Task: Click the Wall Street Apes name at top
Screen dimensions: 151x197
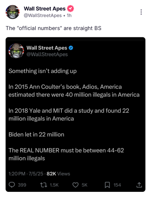Action: 45,9
